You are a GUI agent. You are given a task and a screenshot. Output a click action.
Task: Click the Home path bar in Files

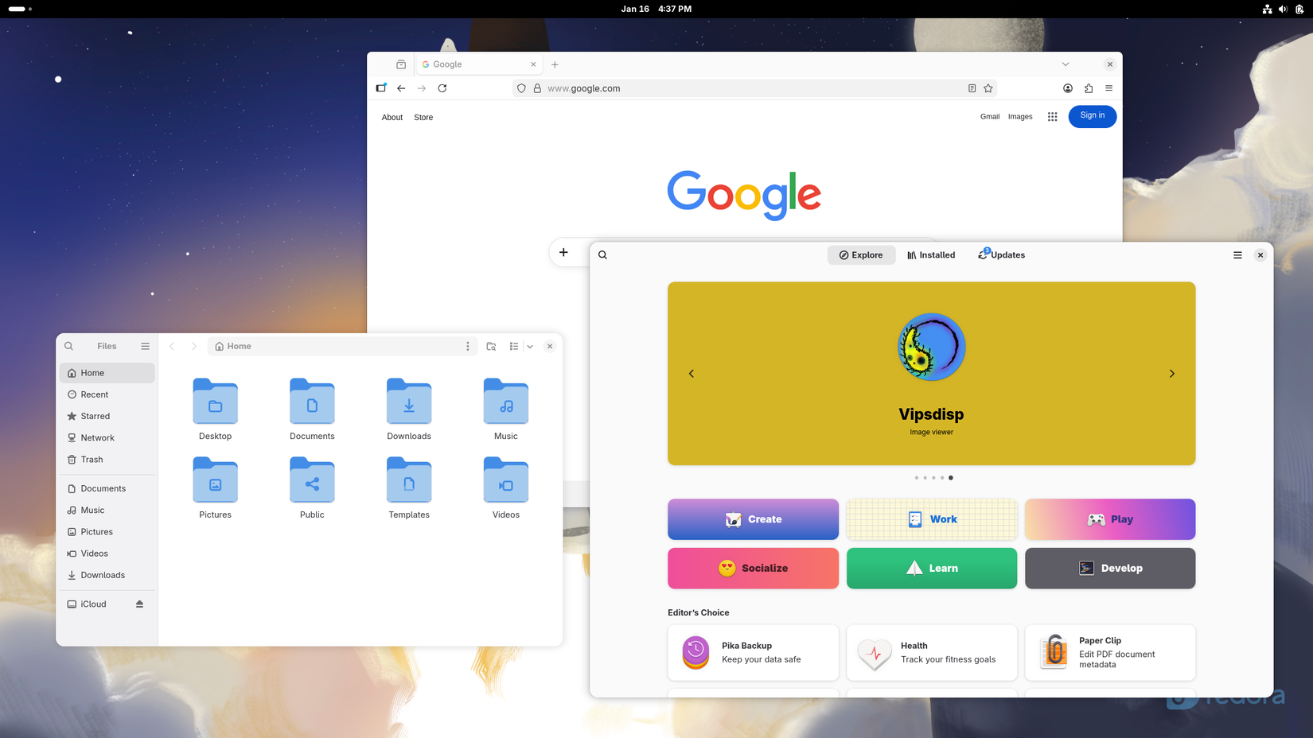point(342,346)
